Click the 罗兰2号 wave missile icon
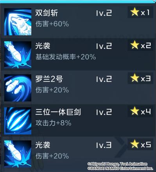This screenshot has height=172, width=156. (18, 88)
